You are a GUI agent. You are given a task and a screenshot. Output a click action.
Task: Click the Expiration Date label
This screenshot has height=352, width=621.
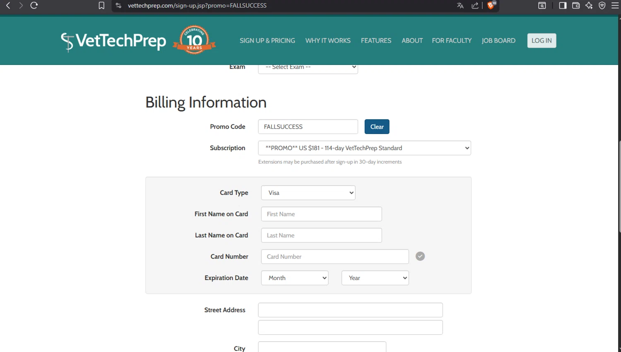coord(226,278)
